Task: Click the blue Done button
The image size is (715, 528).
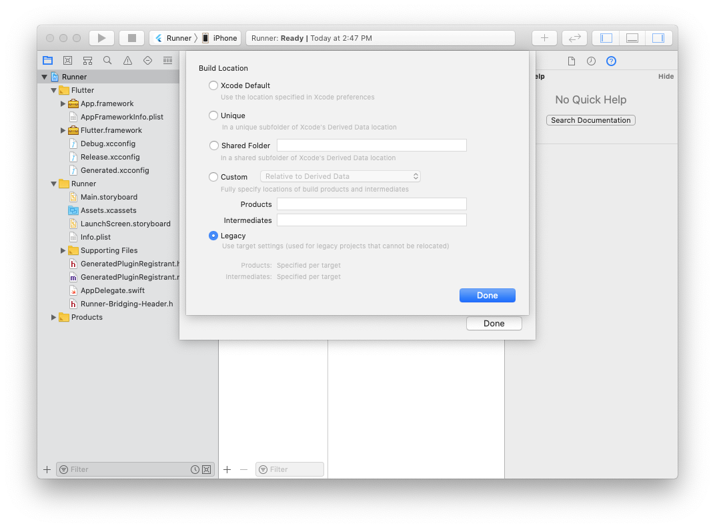Action: coord(488,295)
